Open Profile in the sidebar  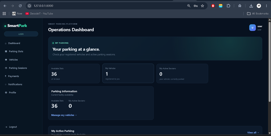[11, 93]
